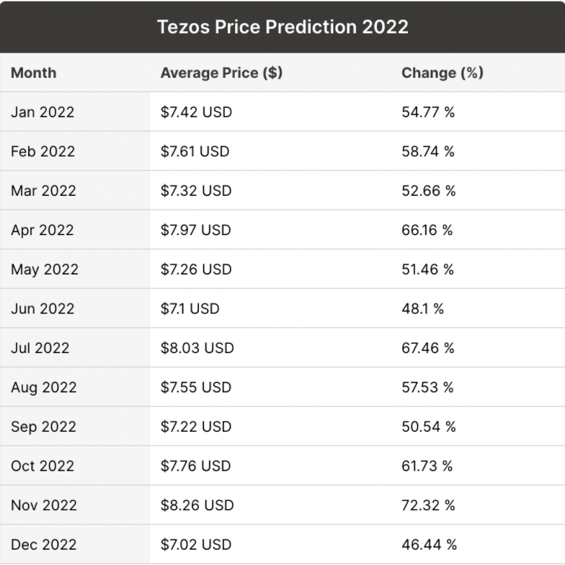Select the Sep 2022 row label
565x565 pixels.
tap(43, 427)
